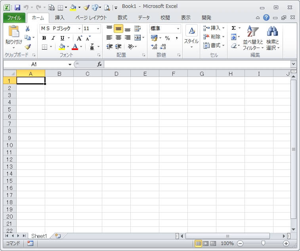Click the align text right icon
Image resolution: width=300 pixels, height=251 pixels.
[128, 38]
